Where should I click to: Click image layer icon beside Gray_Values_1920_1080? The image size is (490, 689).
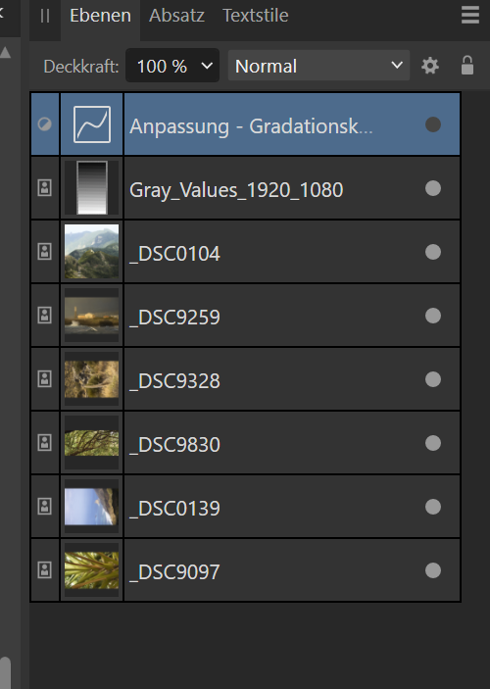point(44,188)
